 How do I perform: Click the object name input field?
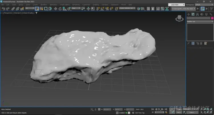198,18
